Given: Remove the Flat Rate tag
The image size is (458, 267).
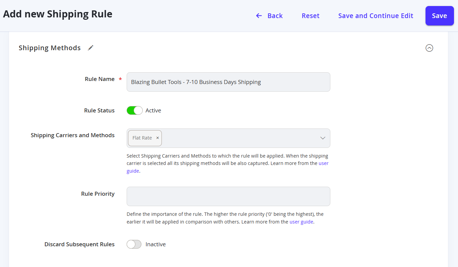Looking at the screenshot, I should click(157, 138).
